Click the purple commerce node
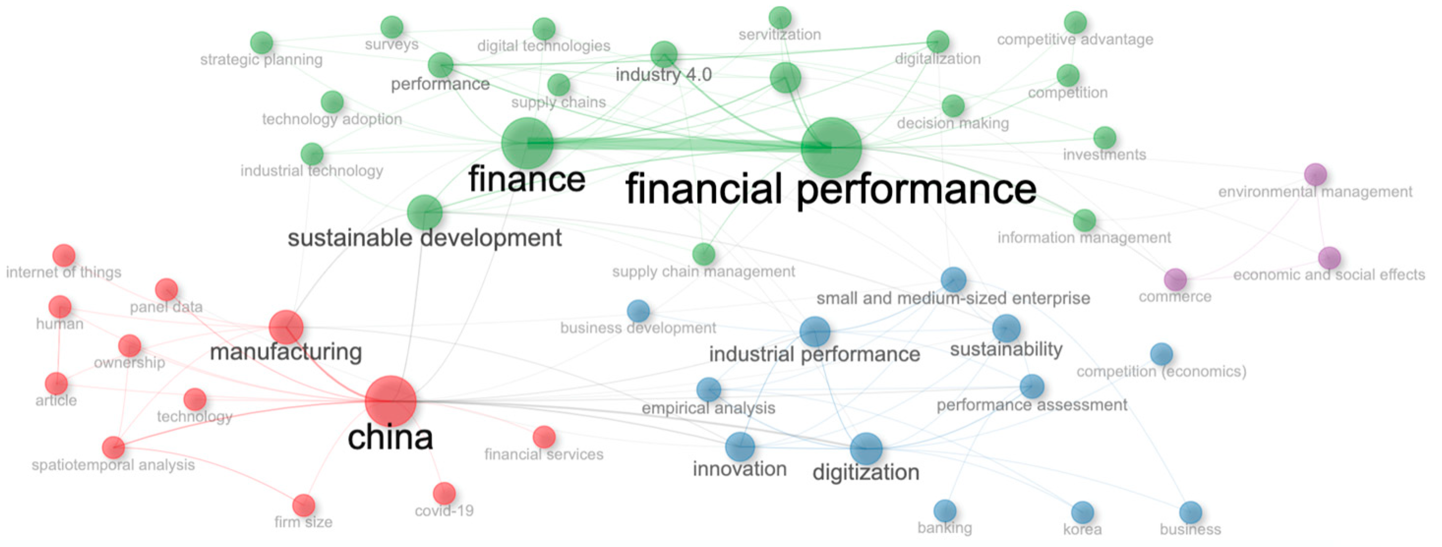 (1175, 280)
